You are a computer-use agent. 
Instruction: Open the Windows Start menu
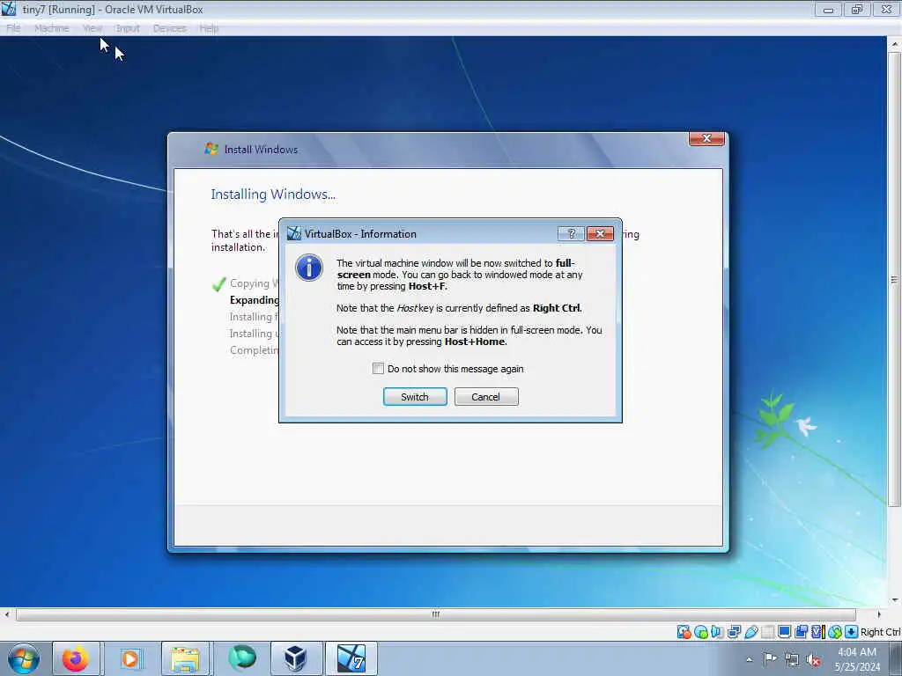pos(24,658)
